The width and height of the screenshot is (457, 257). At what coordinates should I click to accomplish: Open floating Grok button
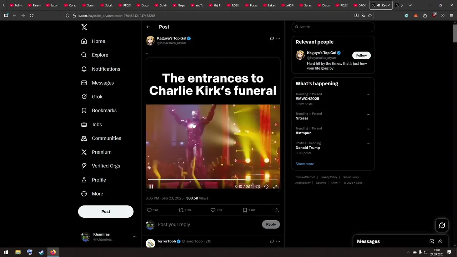442,225
